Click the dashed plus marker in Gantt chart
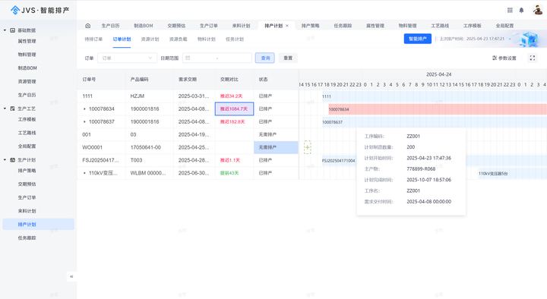The height and width of the screenshot is (299, 547). (x=308, y=147)
